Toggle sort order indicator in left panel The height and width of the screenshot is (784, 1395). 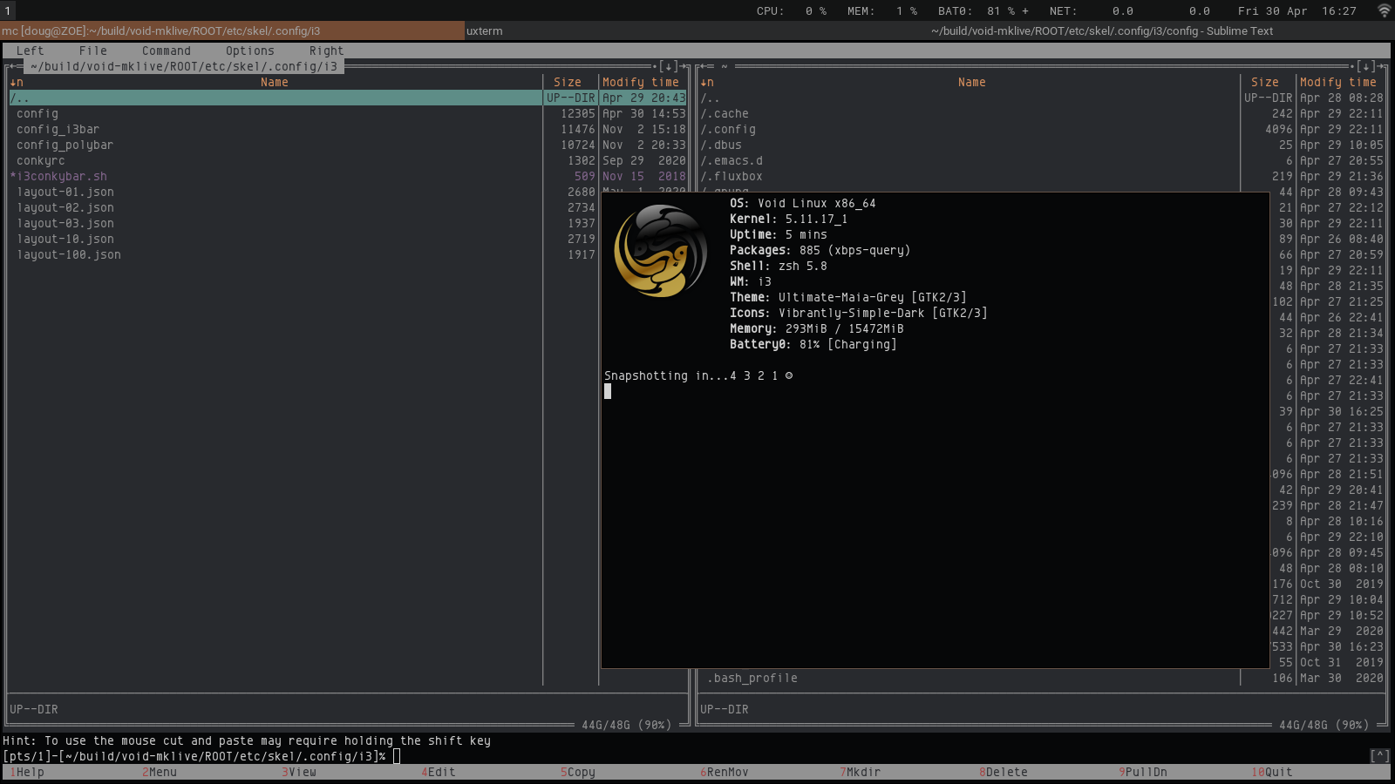[16, 82]
